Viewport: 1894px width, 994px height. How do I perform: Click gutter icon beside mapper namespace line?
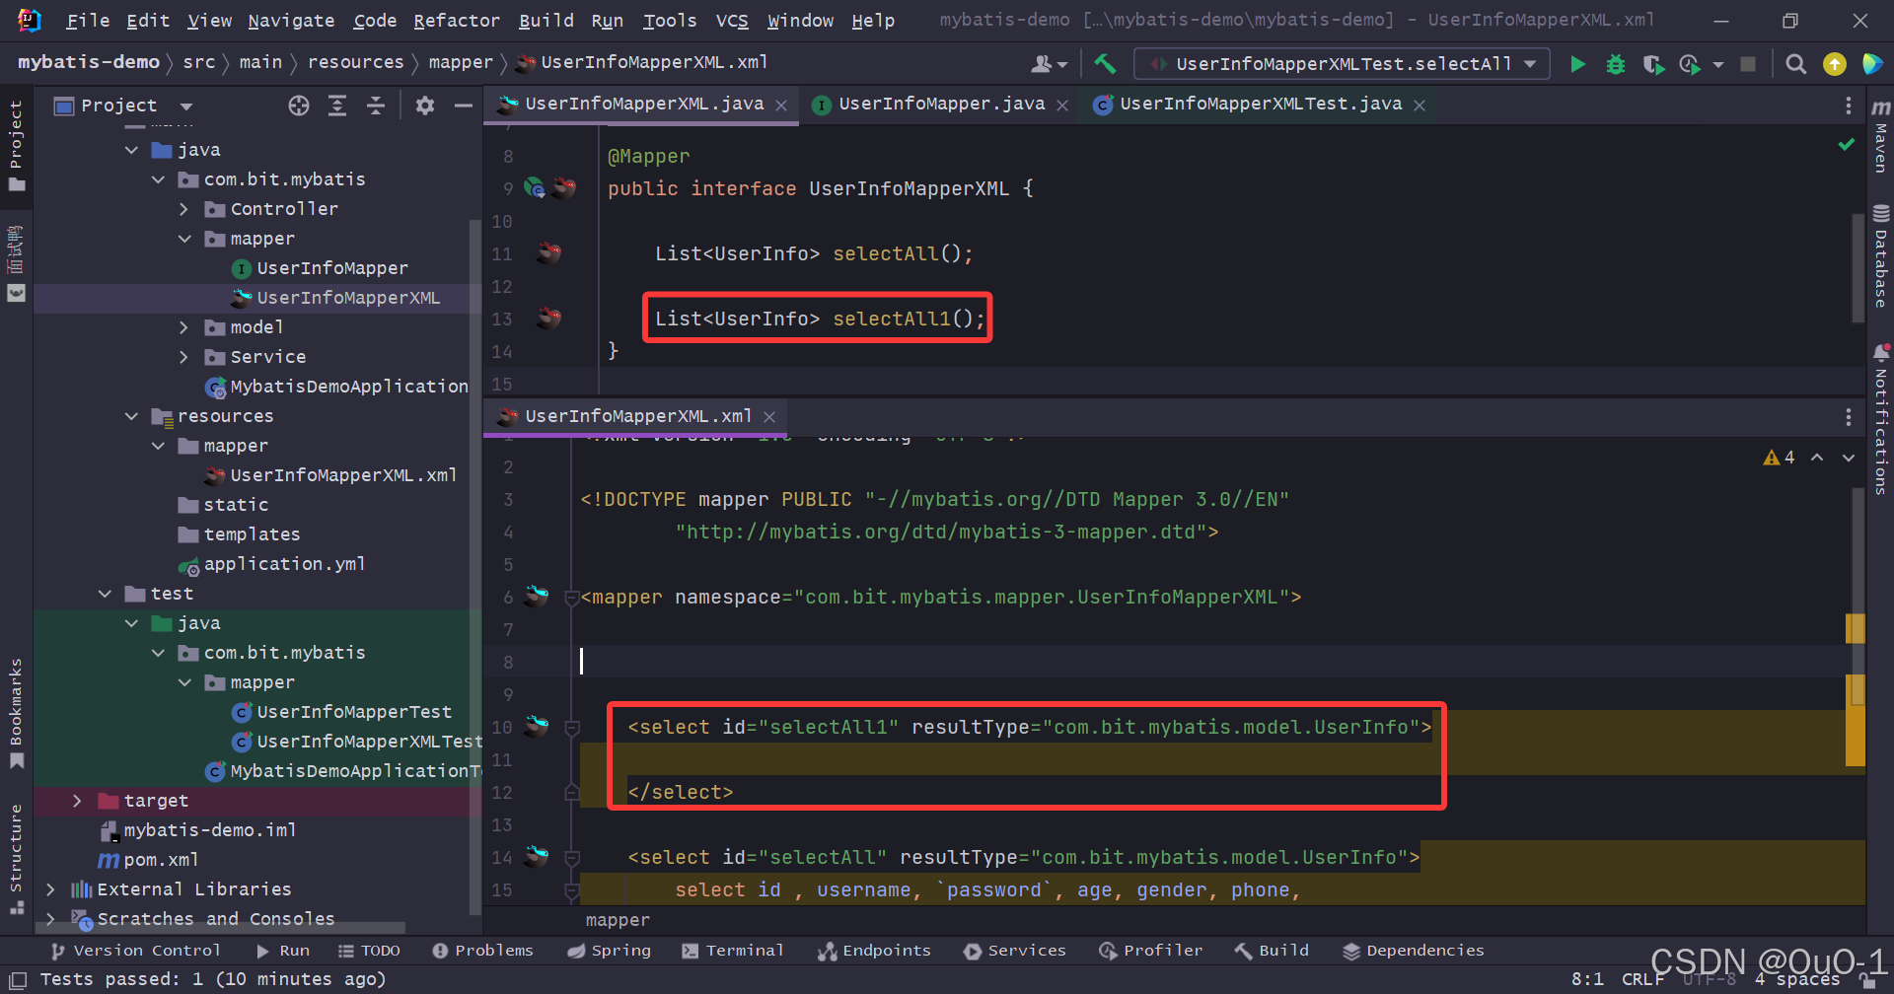537,596
